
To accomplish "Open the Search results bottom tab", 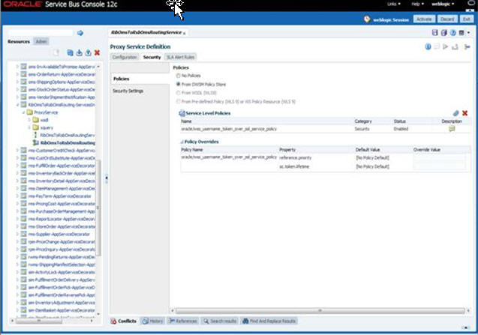I will [219, 321].
